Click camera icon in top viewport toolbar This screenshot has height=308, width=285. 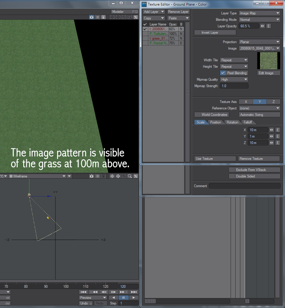[x=91, y=17]
